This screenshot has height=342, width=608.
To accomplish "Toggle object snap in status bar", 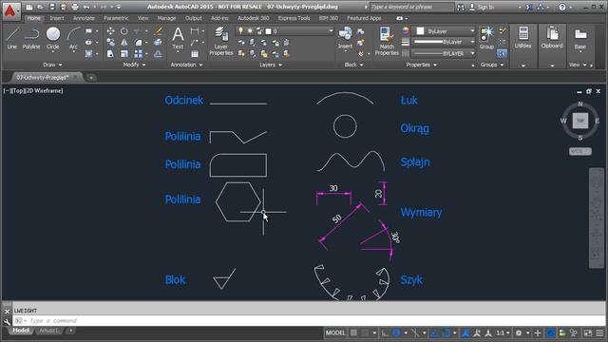I will [446, 332].
